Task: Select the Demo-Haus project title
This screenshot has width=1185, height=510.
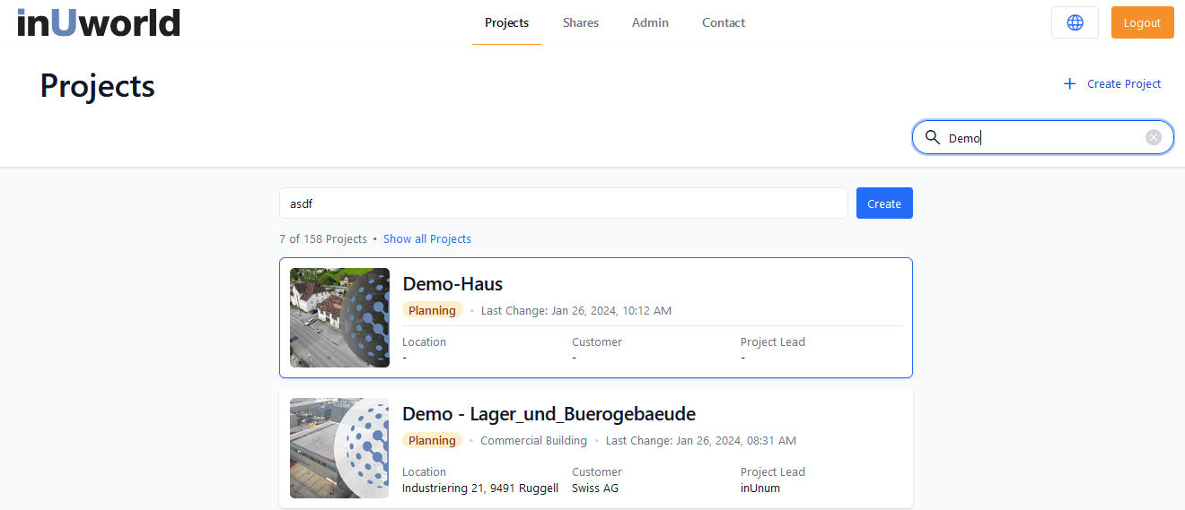Action: [x=452, y=284]
